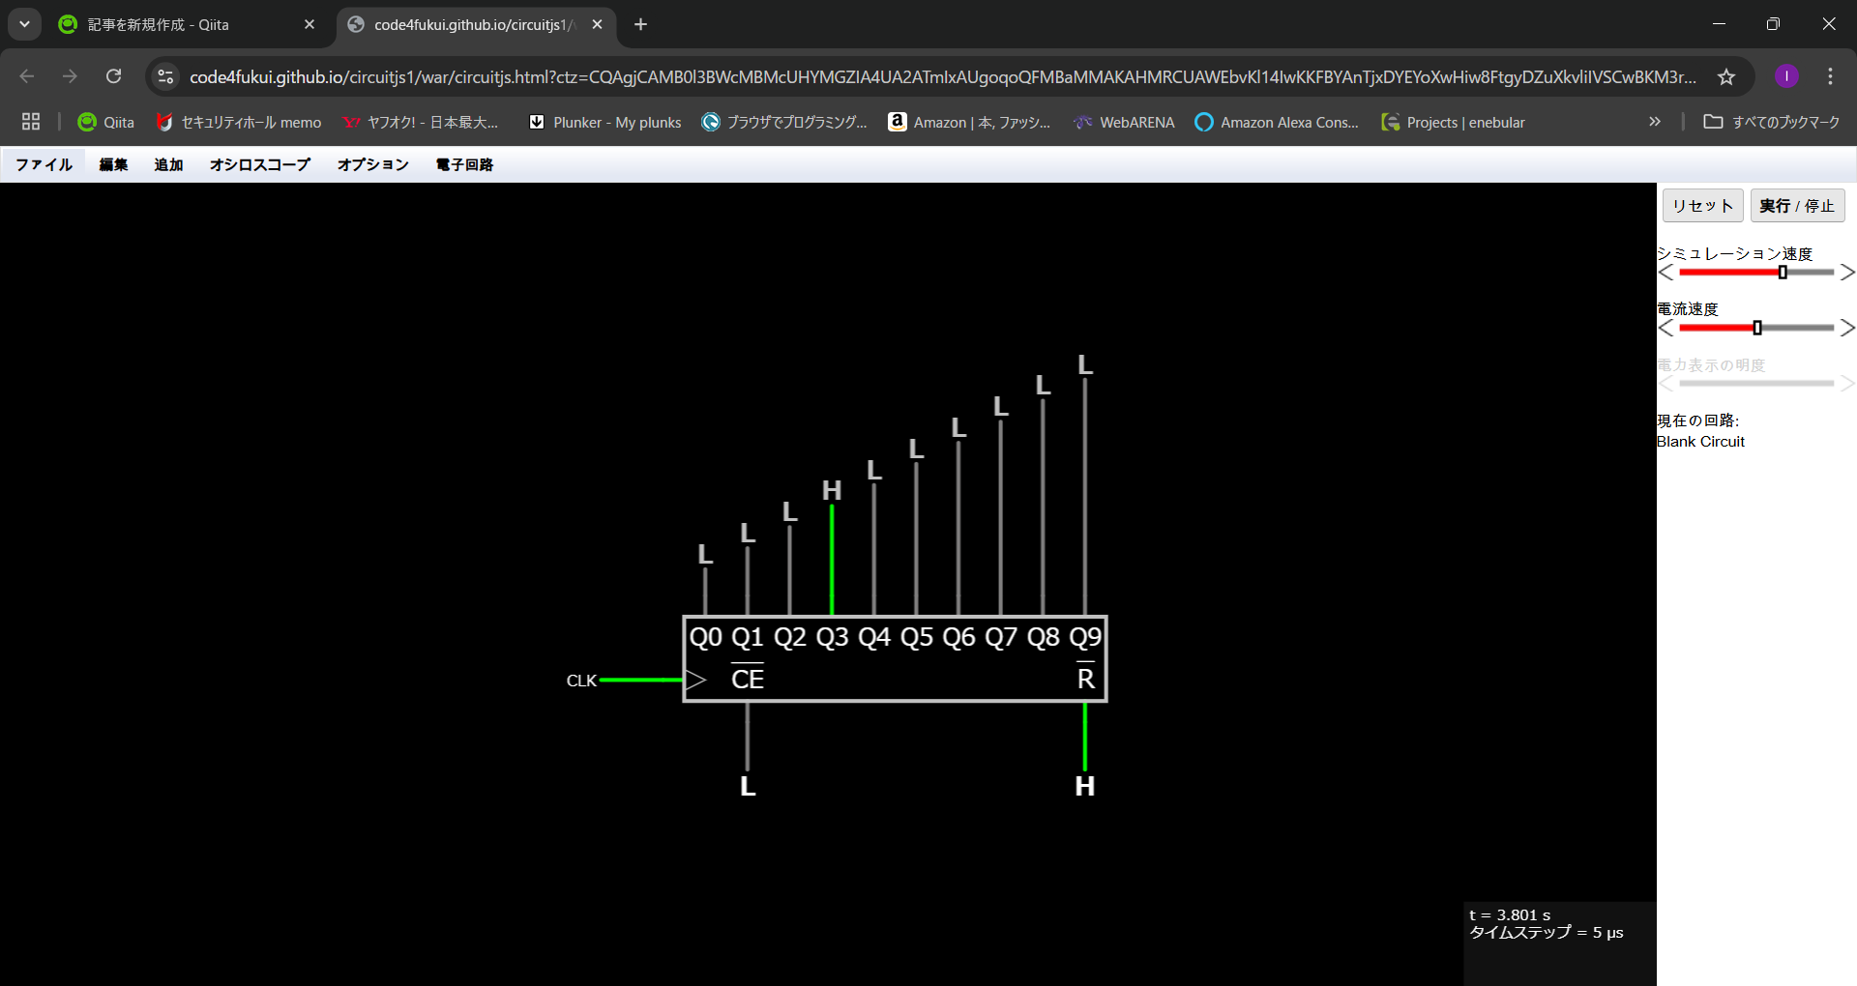Open Projects | enebular bookmark

point(1454,122)
